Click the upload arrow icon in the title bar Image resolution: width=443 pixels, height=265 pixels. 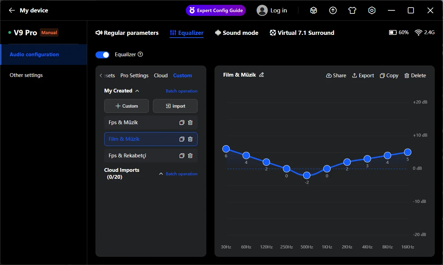coord(333,10)
